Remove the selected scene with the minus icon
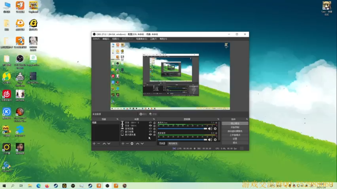 pyautogui.click(x=98, y=143)
